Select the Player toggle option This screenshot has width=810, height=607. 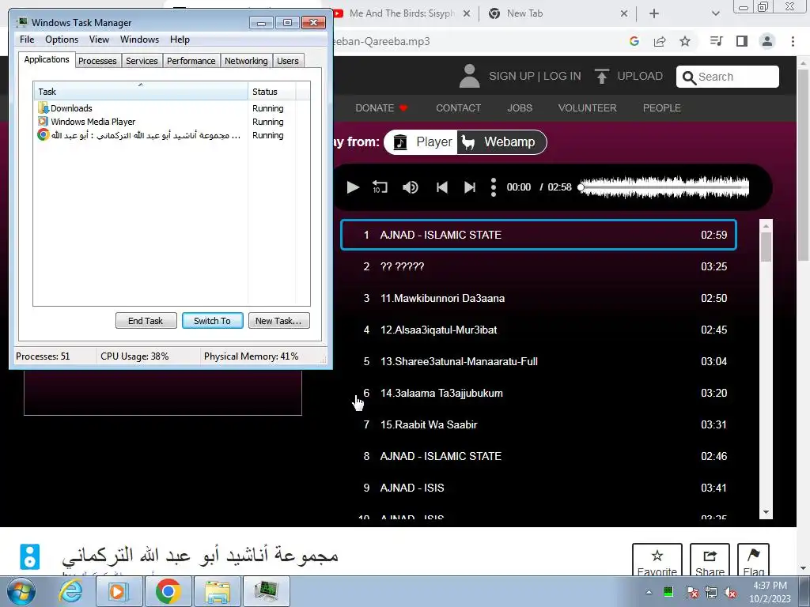(x=422, y=142)
